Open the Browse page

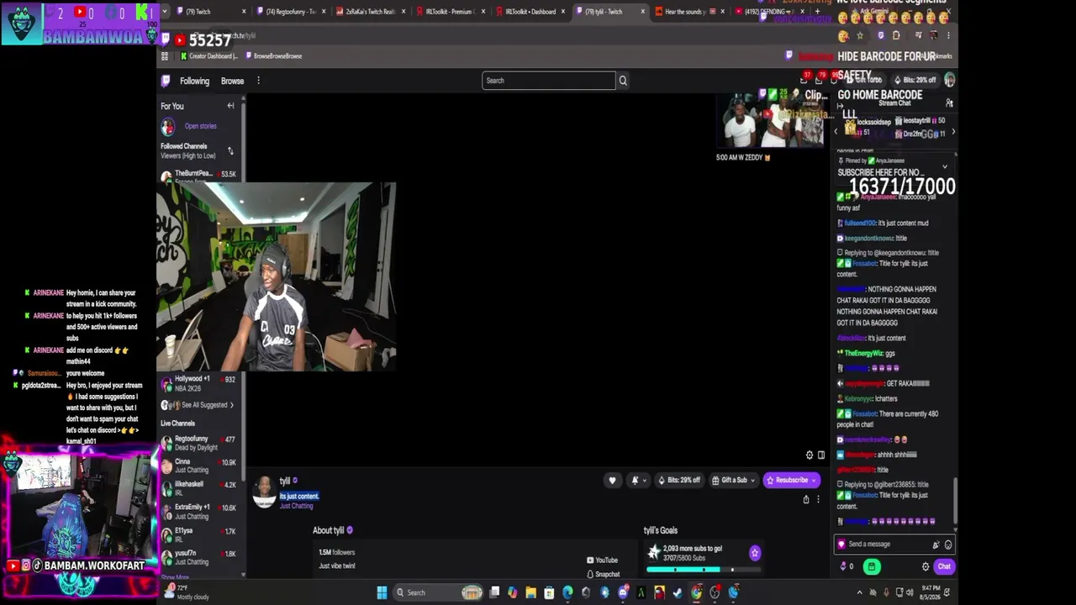(x=232, y=82)
